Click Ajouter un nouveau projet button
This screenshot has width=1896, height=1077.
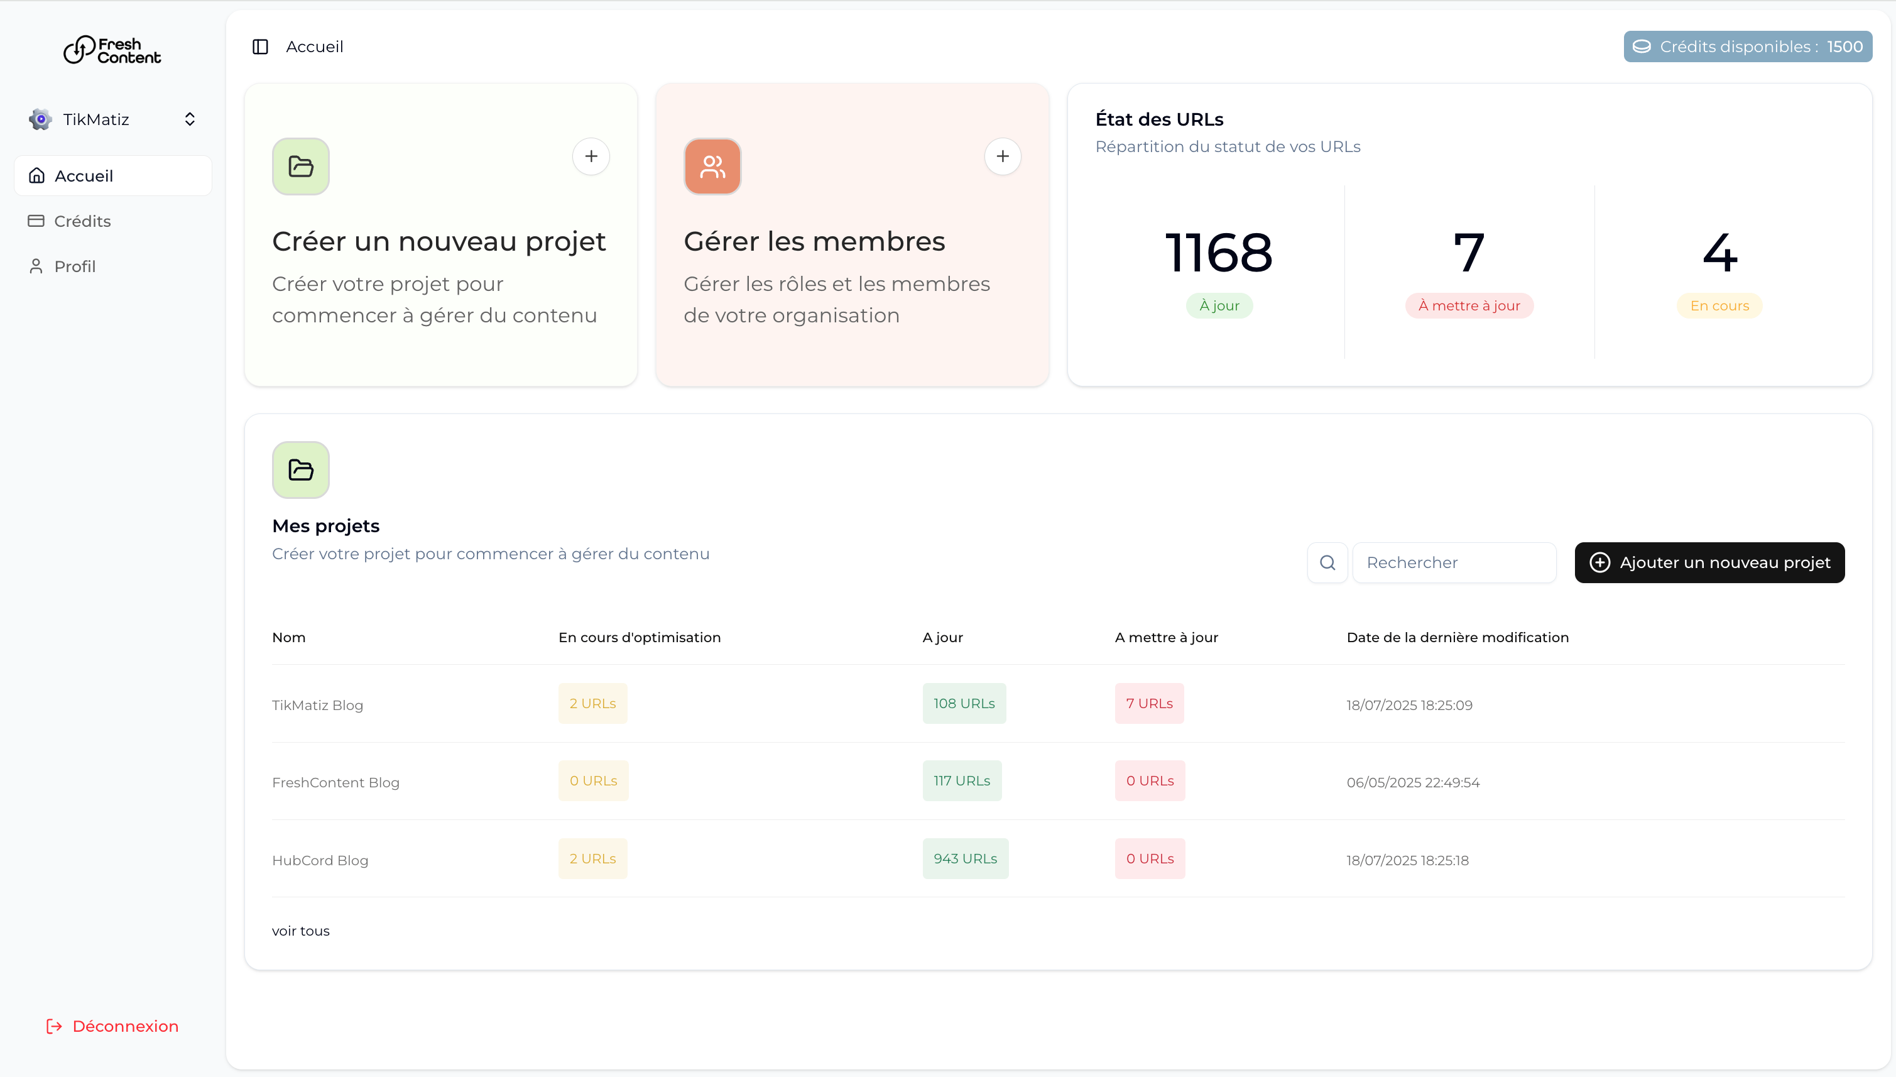(1709, 563)
